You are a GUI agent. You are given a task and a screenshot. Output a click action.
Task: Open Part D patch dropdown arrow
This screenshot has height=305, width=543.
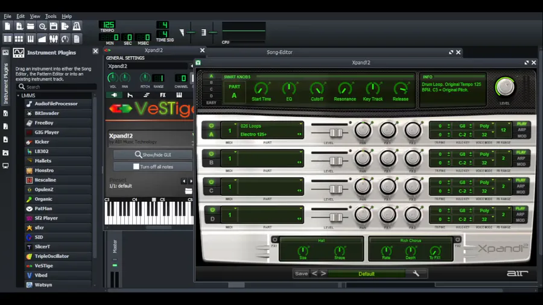pos(301,209)
